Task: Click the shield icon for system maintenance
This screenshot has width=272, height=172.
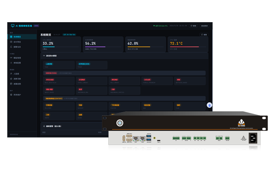Action: pos(11,95)
